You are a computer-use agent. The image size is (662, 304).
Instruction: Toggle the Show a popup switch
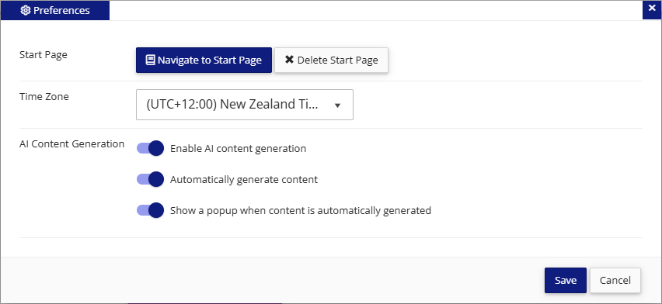click(150, 210)
